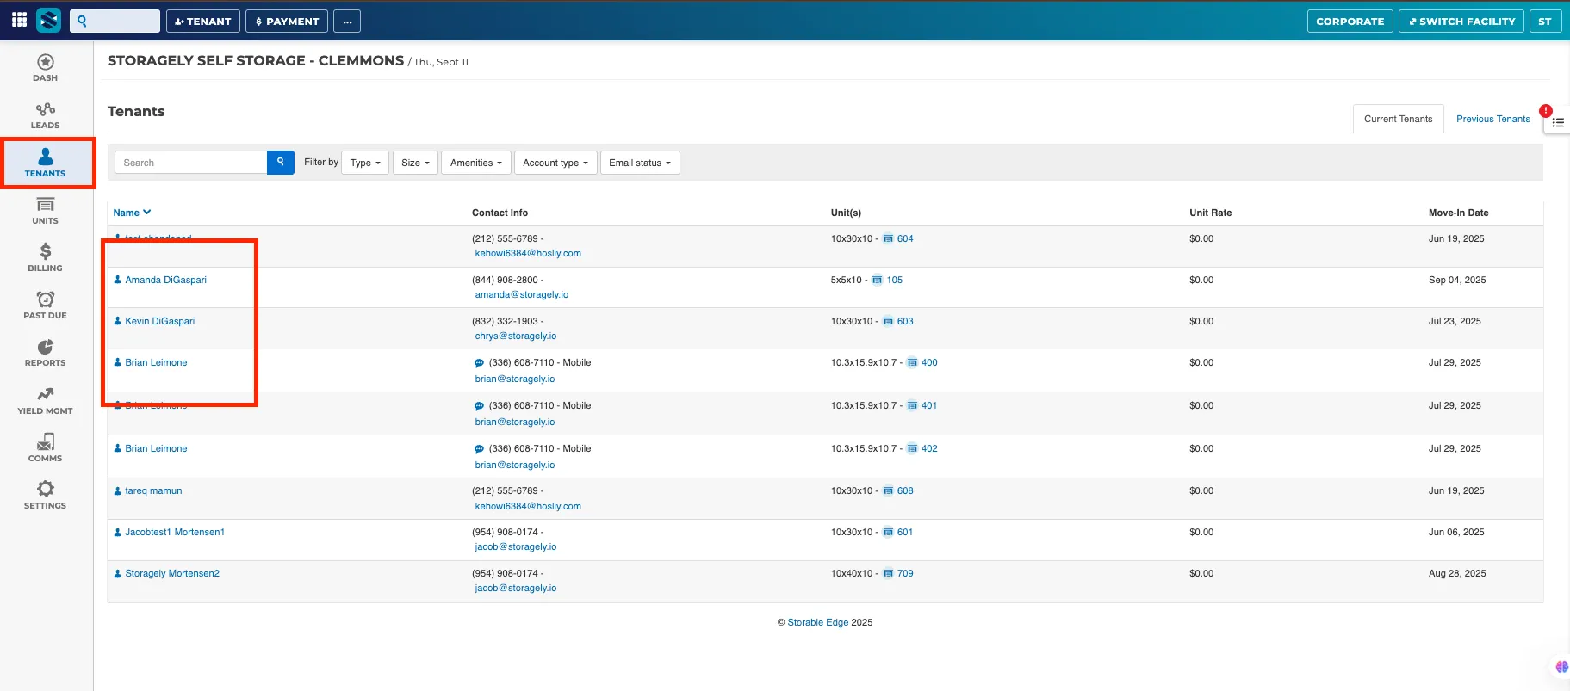The height and width of the screenshot is (691, 1570).
Task: Select the Current Tenants tab
Action: coord(1398,119)
